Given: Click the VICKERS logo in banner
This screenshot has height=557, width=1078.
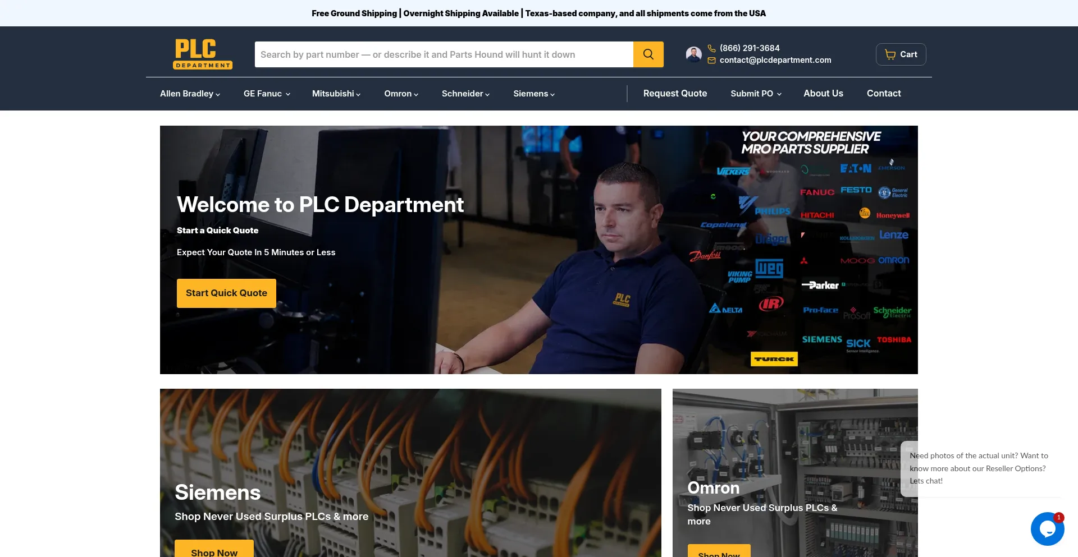Looking at the screenshot, I should (733, 172).
